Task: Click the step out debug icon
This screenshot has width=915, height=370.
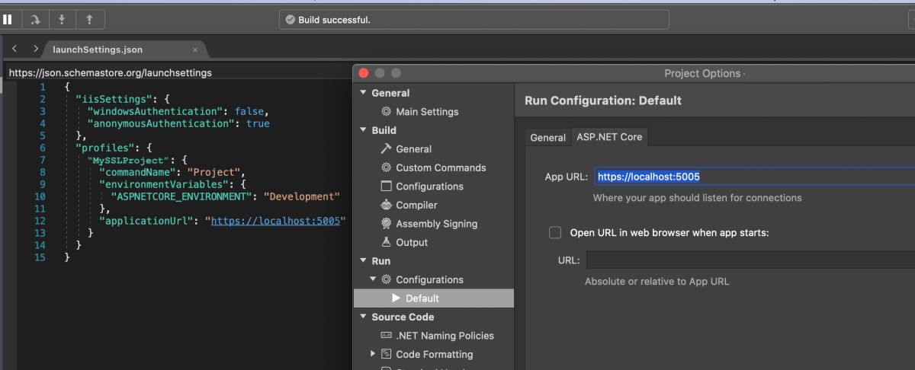Action: 90,19
